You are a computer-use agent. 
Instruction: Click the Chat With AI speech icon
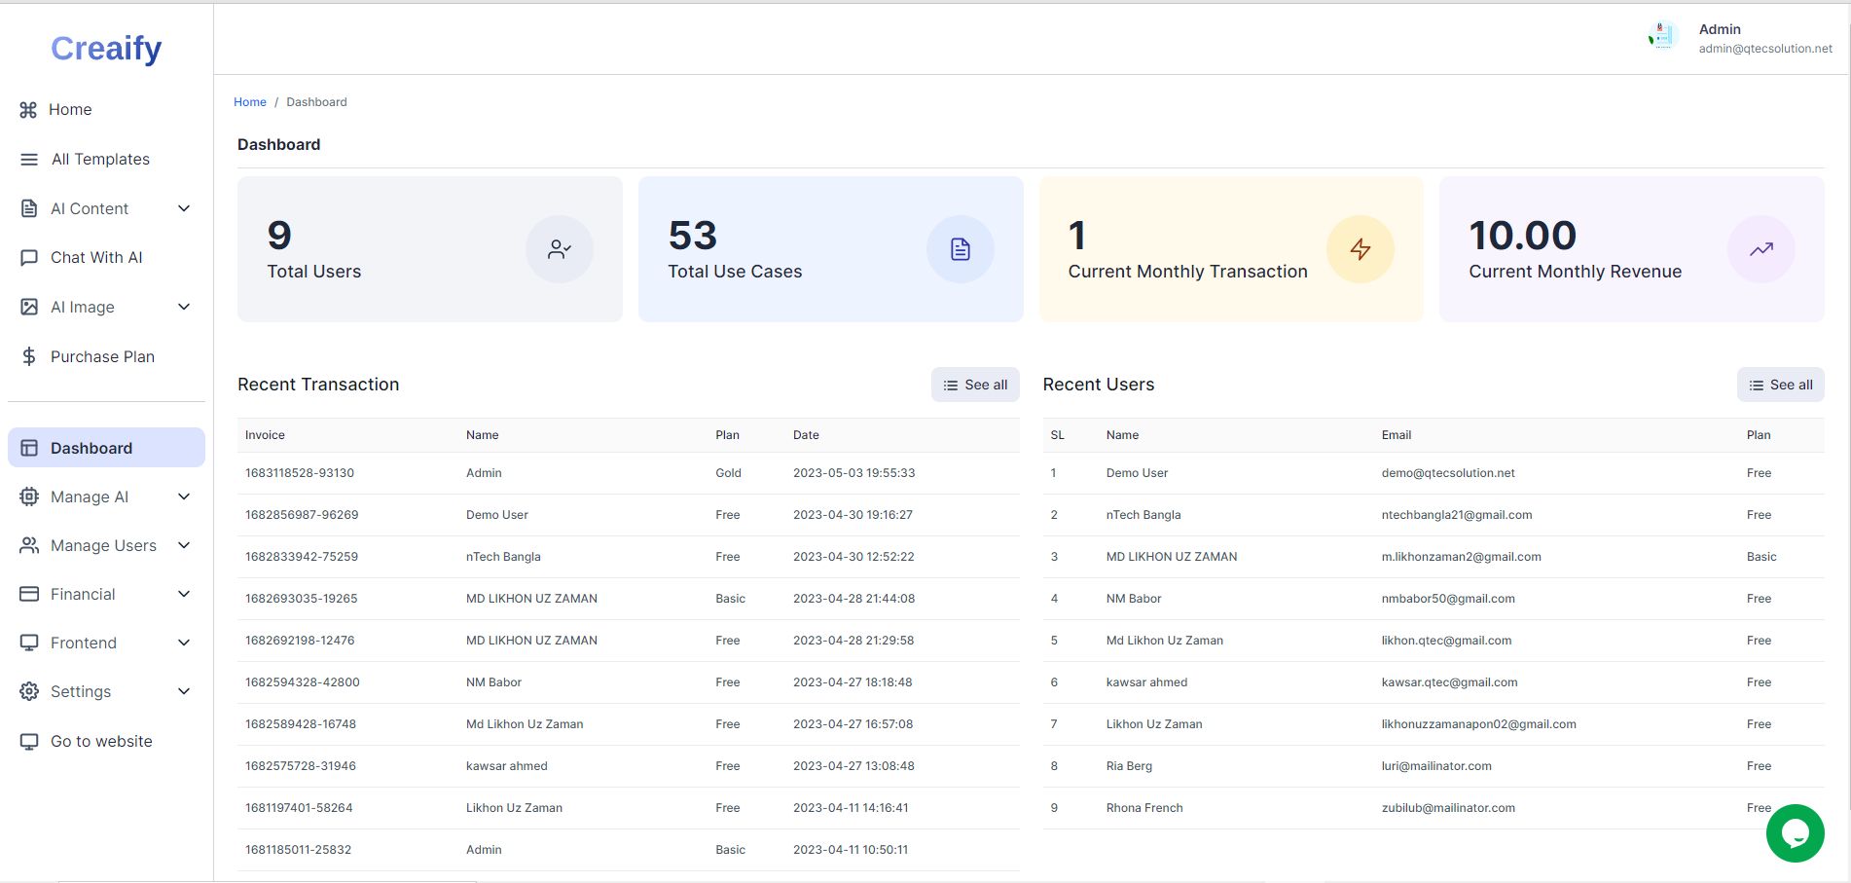(29, 258)
